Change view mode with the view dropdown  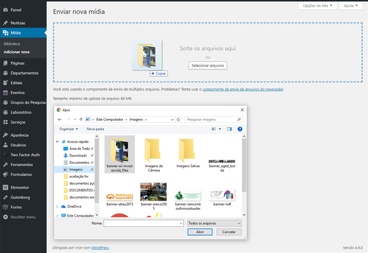pos(220,129)
